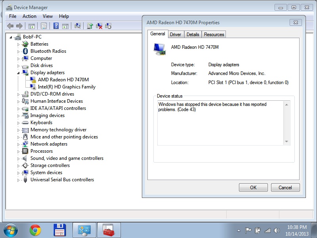Expand the Disk drives node
The image size is (317, 238).
[18, 66]
